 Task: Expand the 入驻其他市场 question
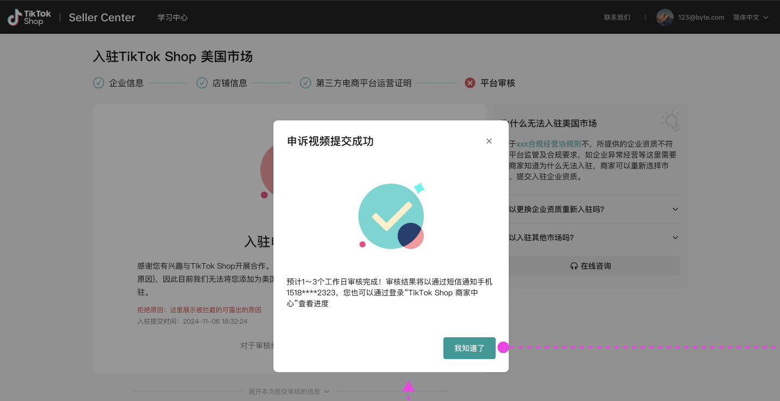(x=675, y=238)
